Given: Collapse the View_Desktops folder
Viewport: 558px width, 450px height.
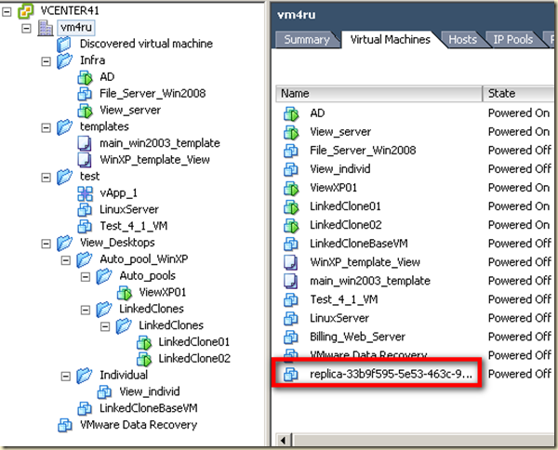Looking at the screenshot, I should point(46,244).
